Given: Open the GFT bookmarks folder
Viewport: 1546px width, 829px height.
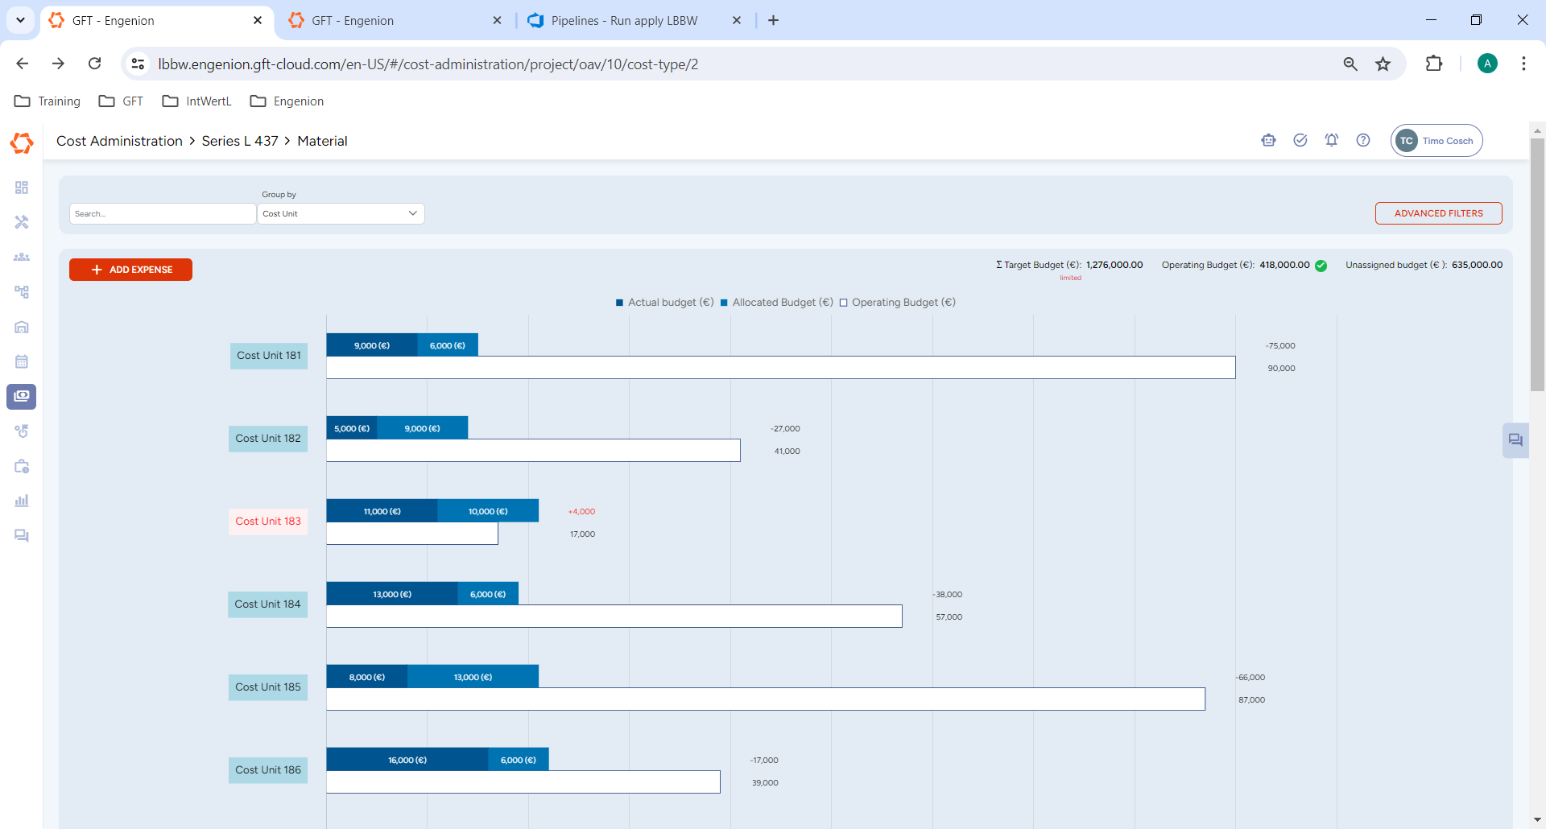Looking at the screenshot, I should click(121, 101).
